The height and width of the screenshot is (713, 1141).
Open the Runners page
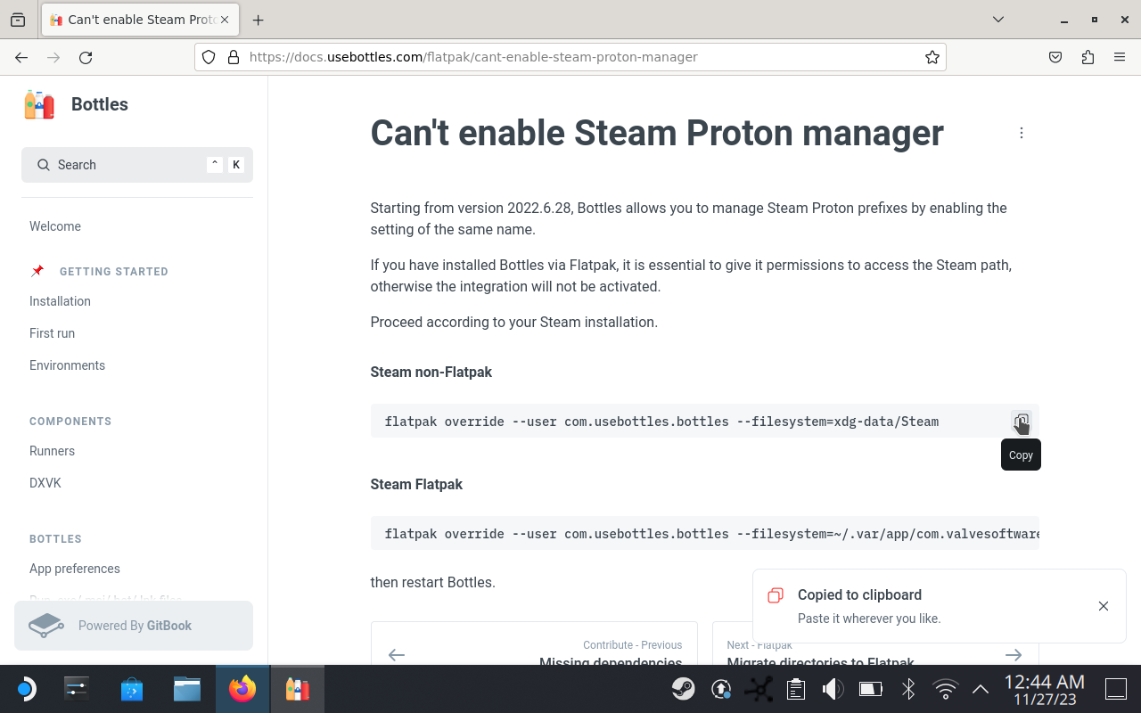(52, 451)
